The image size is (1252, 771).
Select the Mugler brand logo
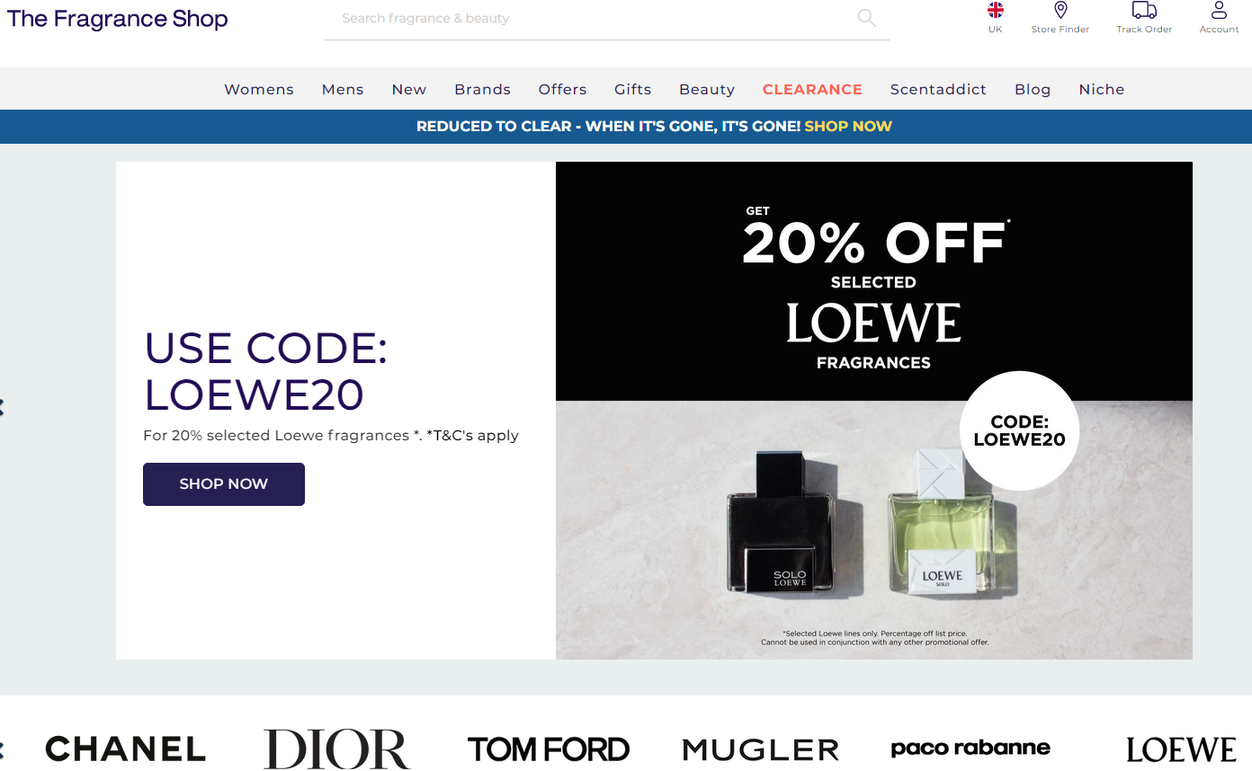click(761, 749)
